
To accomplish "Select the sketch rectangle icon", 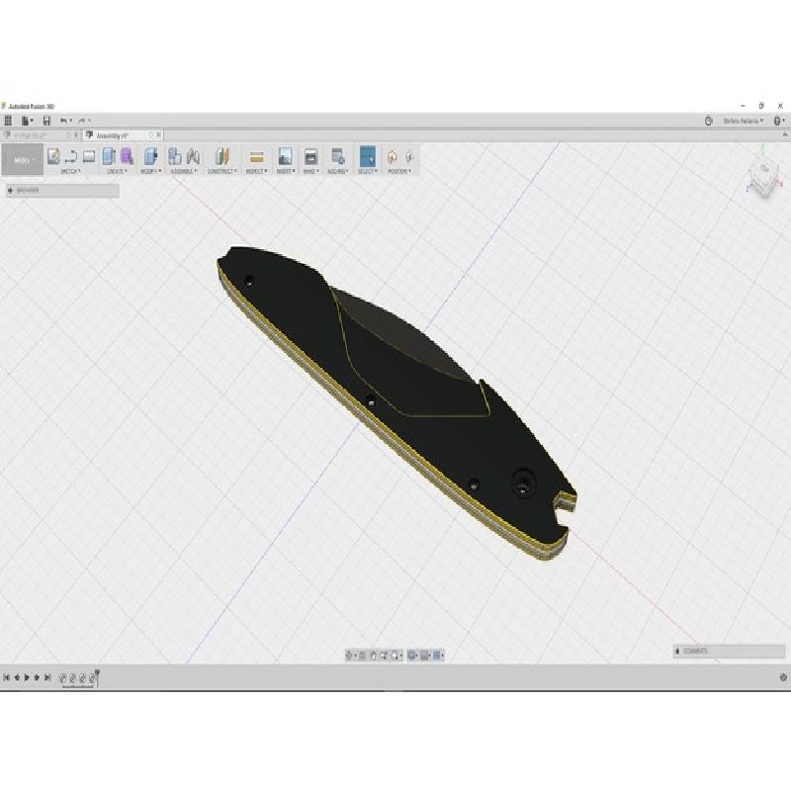I will (89, 156).
